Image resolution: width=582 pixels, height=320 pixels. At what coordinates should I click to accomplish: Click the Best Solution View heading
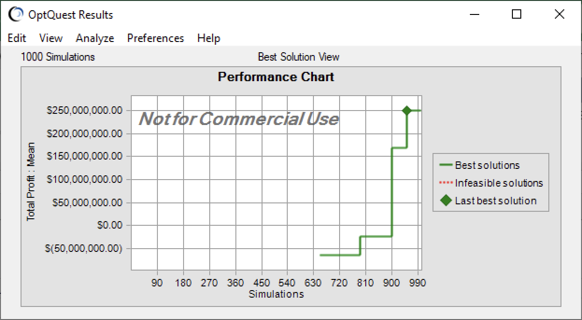point(298,57)
